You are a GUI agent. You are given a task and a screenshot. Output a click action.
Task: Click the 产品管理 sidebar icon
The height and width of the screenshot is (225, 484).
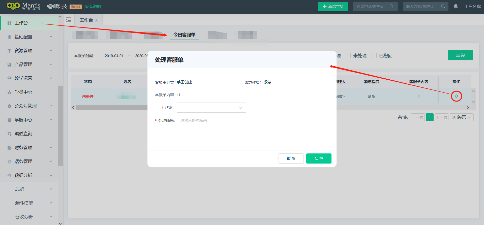click(x=9, y=65)
